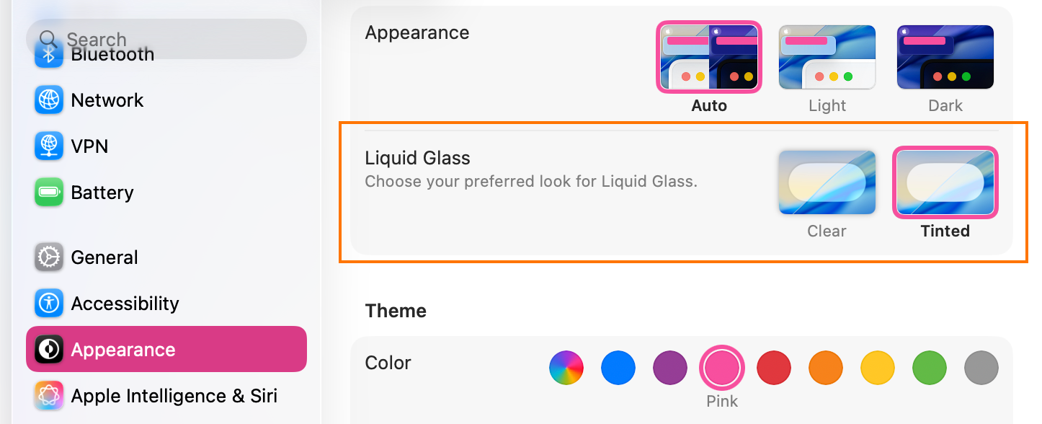Set theme color to blue
Viewport: 1042px width, 424px height.
pyautogui.click(x=618, y=368)
